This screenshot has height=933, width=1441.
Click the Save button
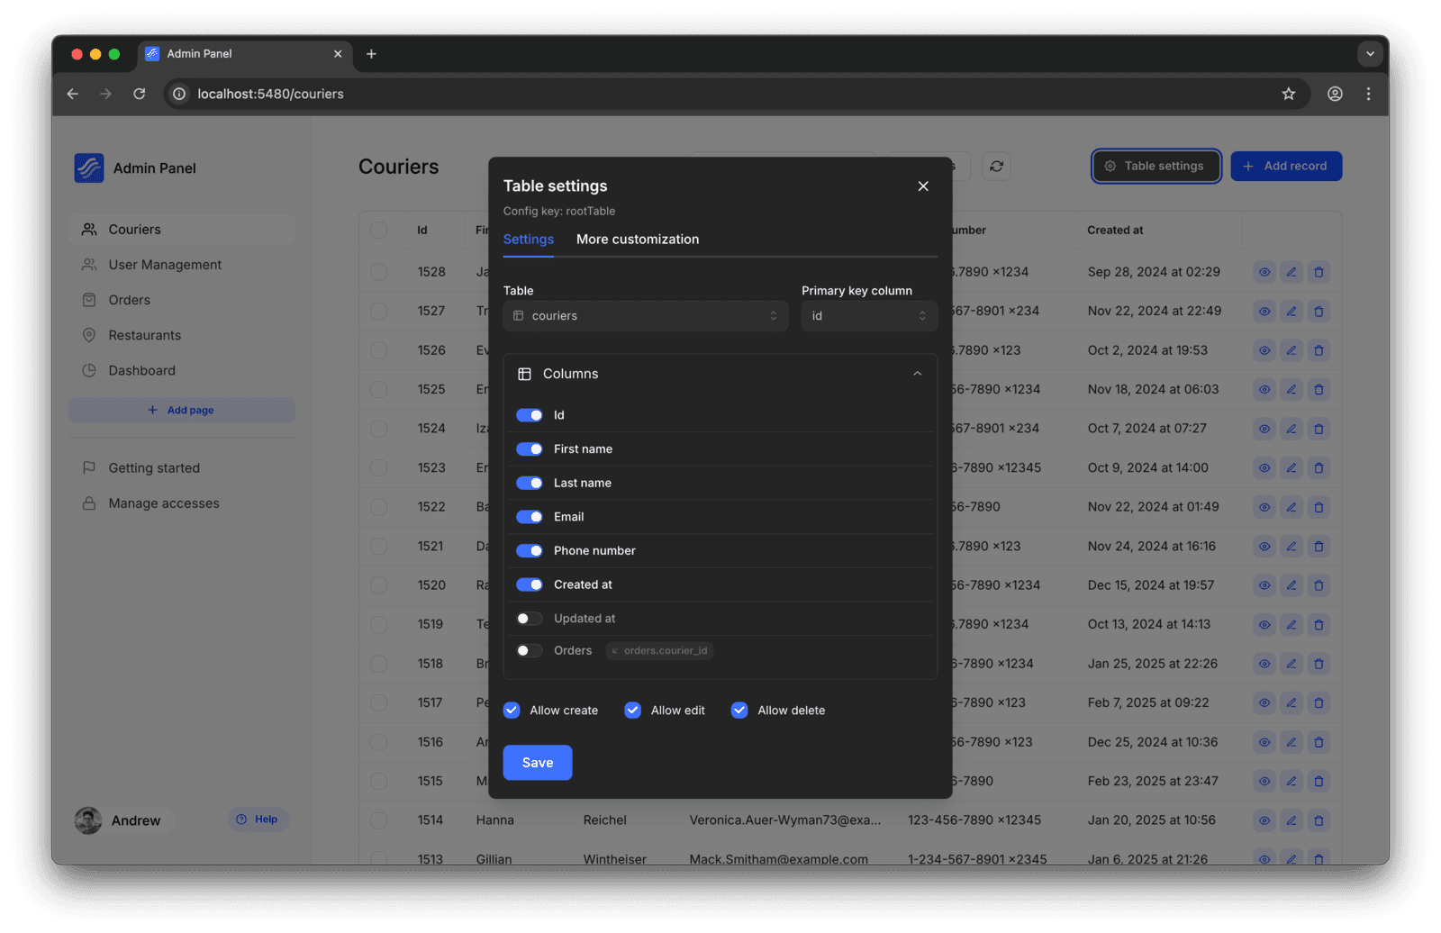pos(538,763)
